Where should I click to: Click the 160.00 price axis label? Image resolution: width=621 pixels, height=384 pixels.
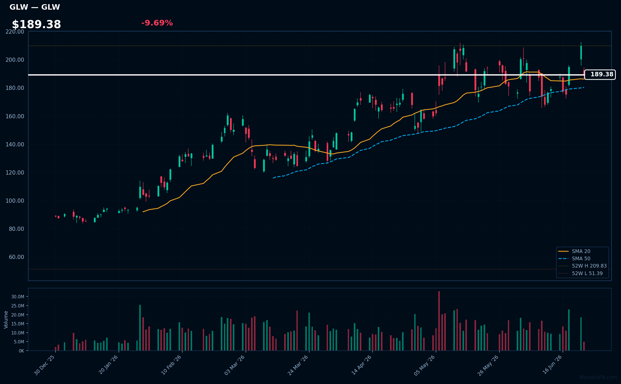tap(15, 116)
